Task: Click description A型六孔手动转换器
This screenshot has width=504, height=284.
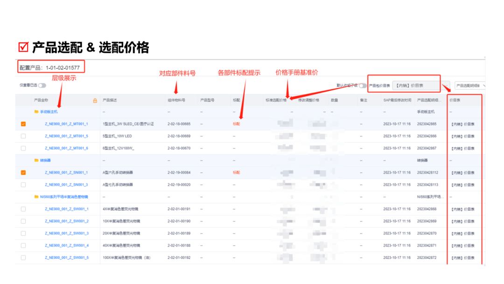Action: click(118, 172)
